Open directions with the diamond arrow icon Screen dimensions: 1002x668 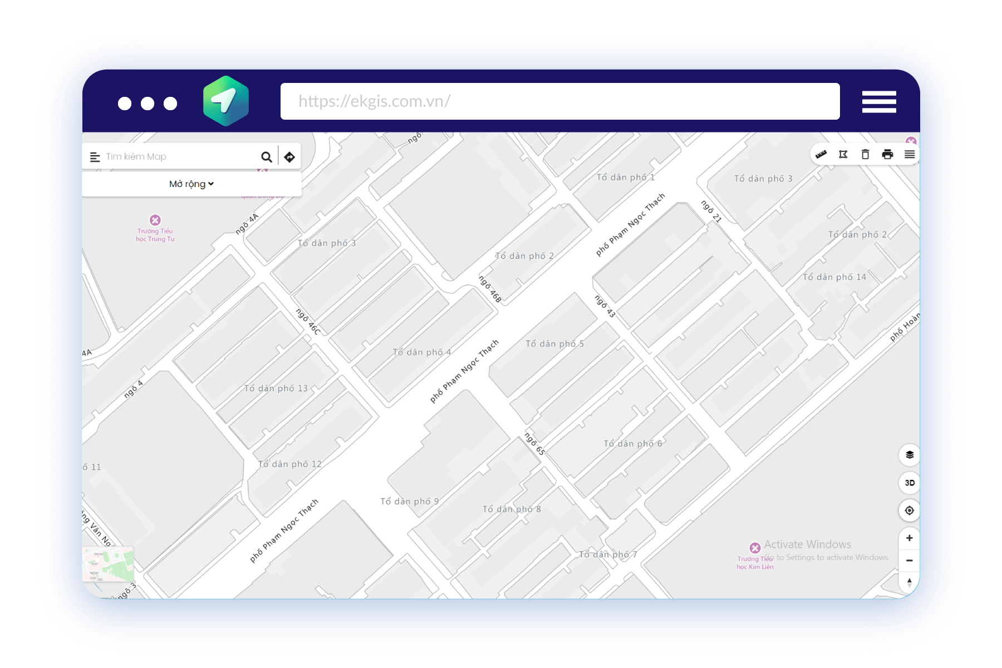tap(289, 157)
